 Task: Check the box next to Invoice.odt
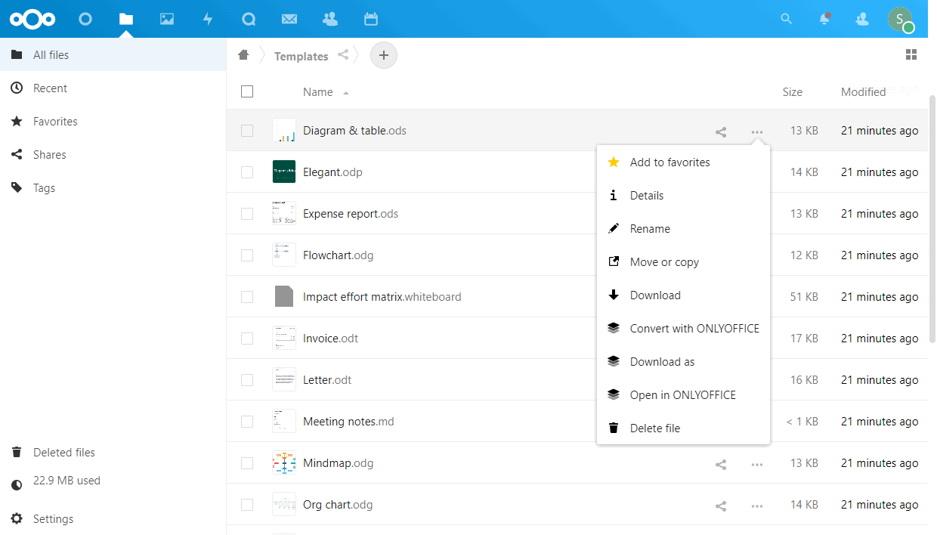[247, 339]
